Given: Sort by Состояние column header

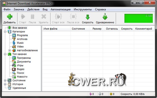Looking at the screenshot, I should [80, 29].
